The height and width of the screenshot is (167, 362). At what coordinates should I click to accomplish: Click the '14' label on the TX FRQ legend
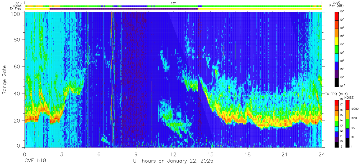pos(341,121)
